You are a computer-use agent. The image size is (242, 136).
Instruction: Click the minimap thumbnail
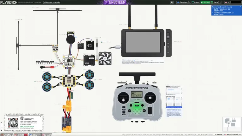click(232, 124)
